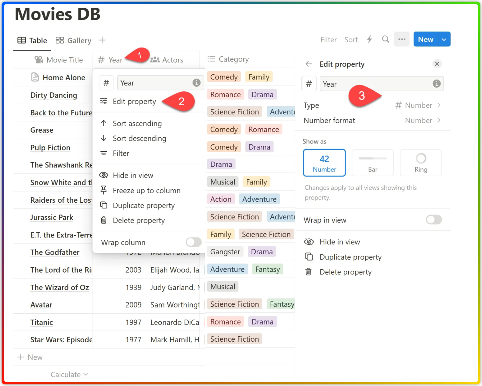Screen dimensions: 482x386
Task: Expand the New button dropdown arrow
Action: tap(444, 39)
